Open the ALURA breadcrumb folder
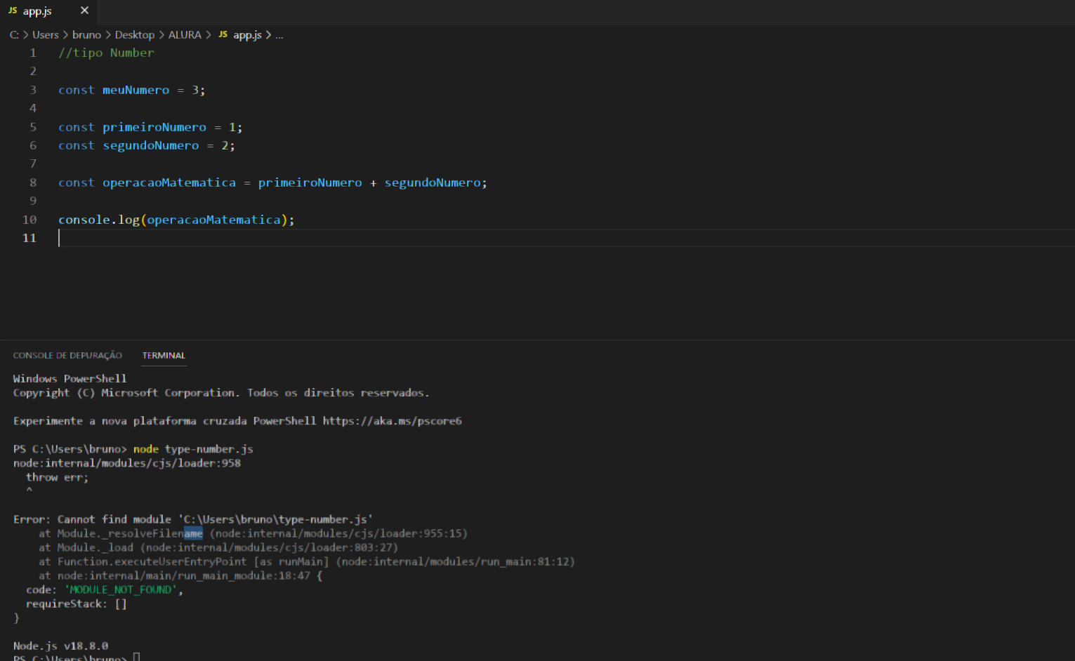 185,34
